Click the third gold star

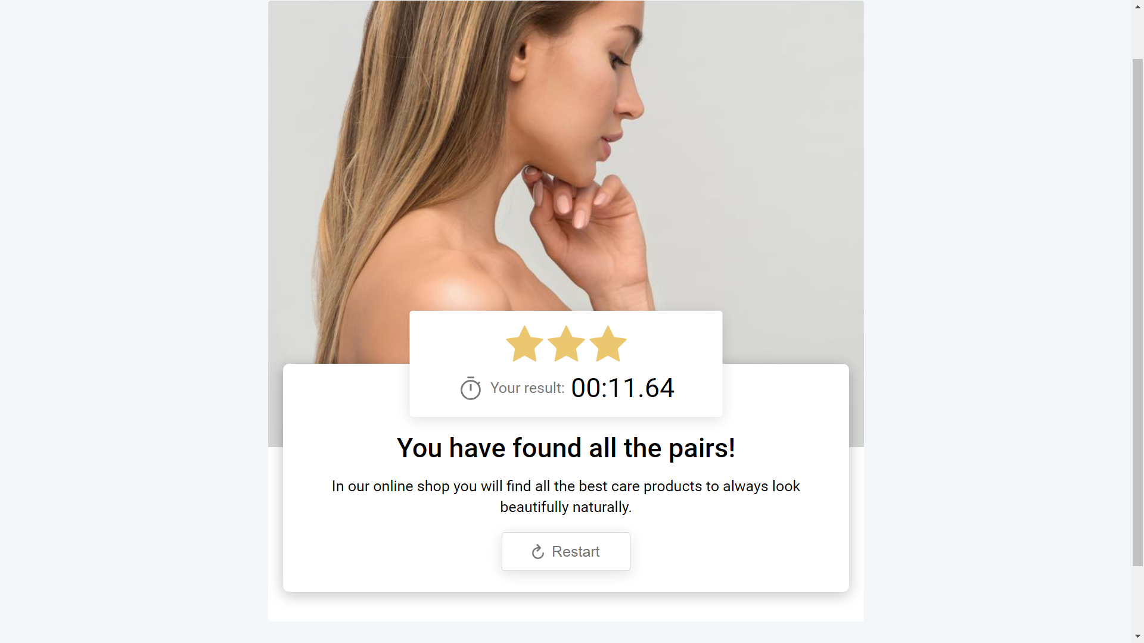click(608, 344)
